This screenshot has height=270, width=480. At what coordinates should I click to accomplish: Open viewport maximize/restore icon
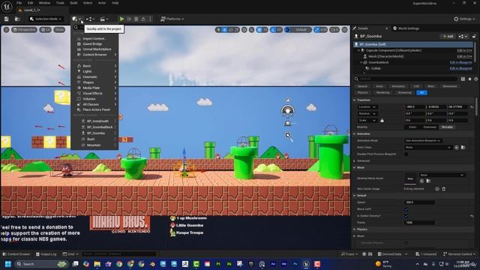coord(345,30)
